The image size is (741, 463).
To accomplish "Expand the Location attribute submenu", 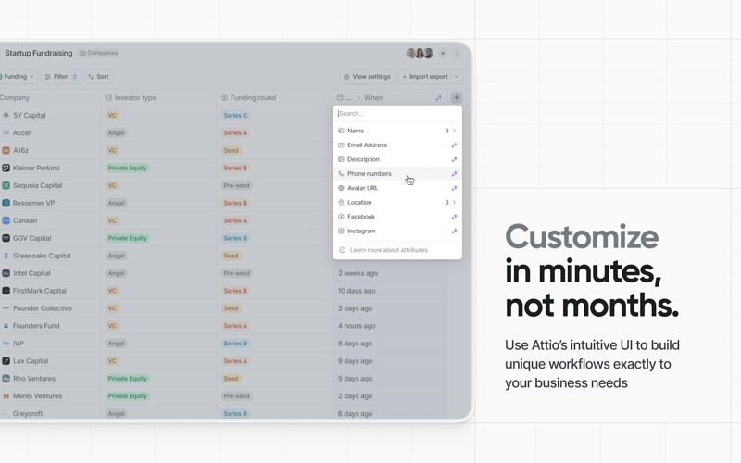I will [x=397, y=202].
